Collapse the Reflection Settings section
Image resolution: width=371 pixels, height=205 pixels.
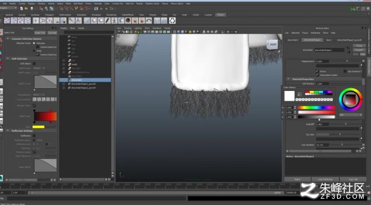pos(8,131)
